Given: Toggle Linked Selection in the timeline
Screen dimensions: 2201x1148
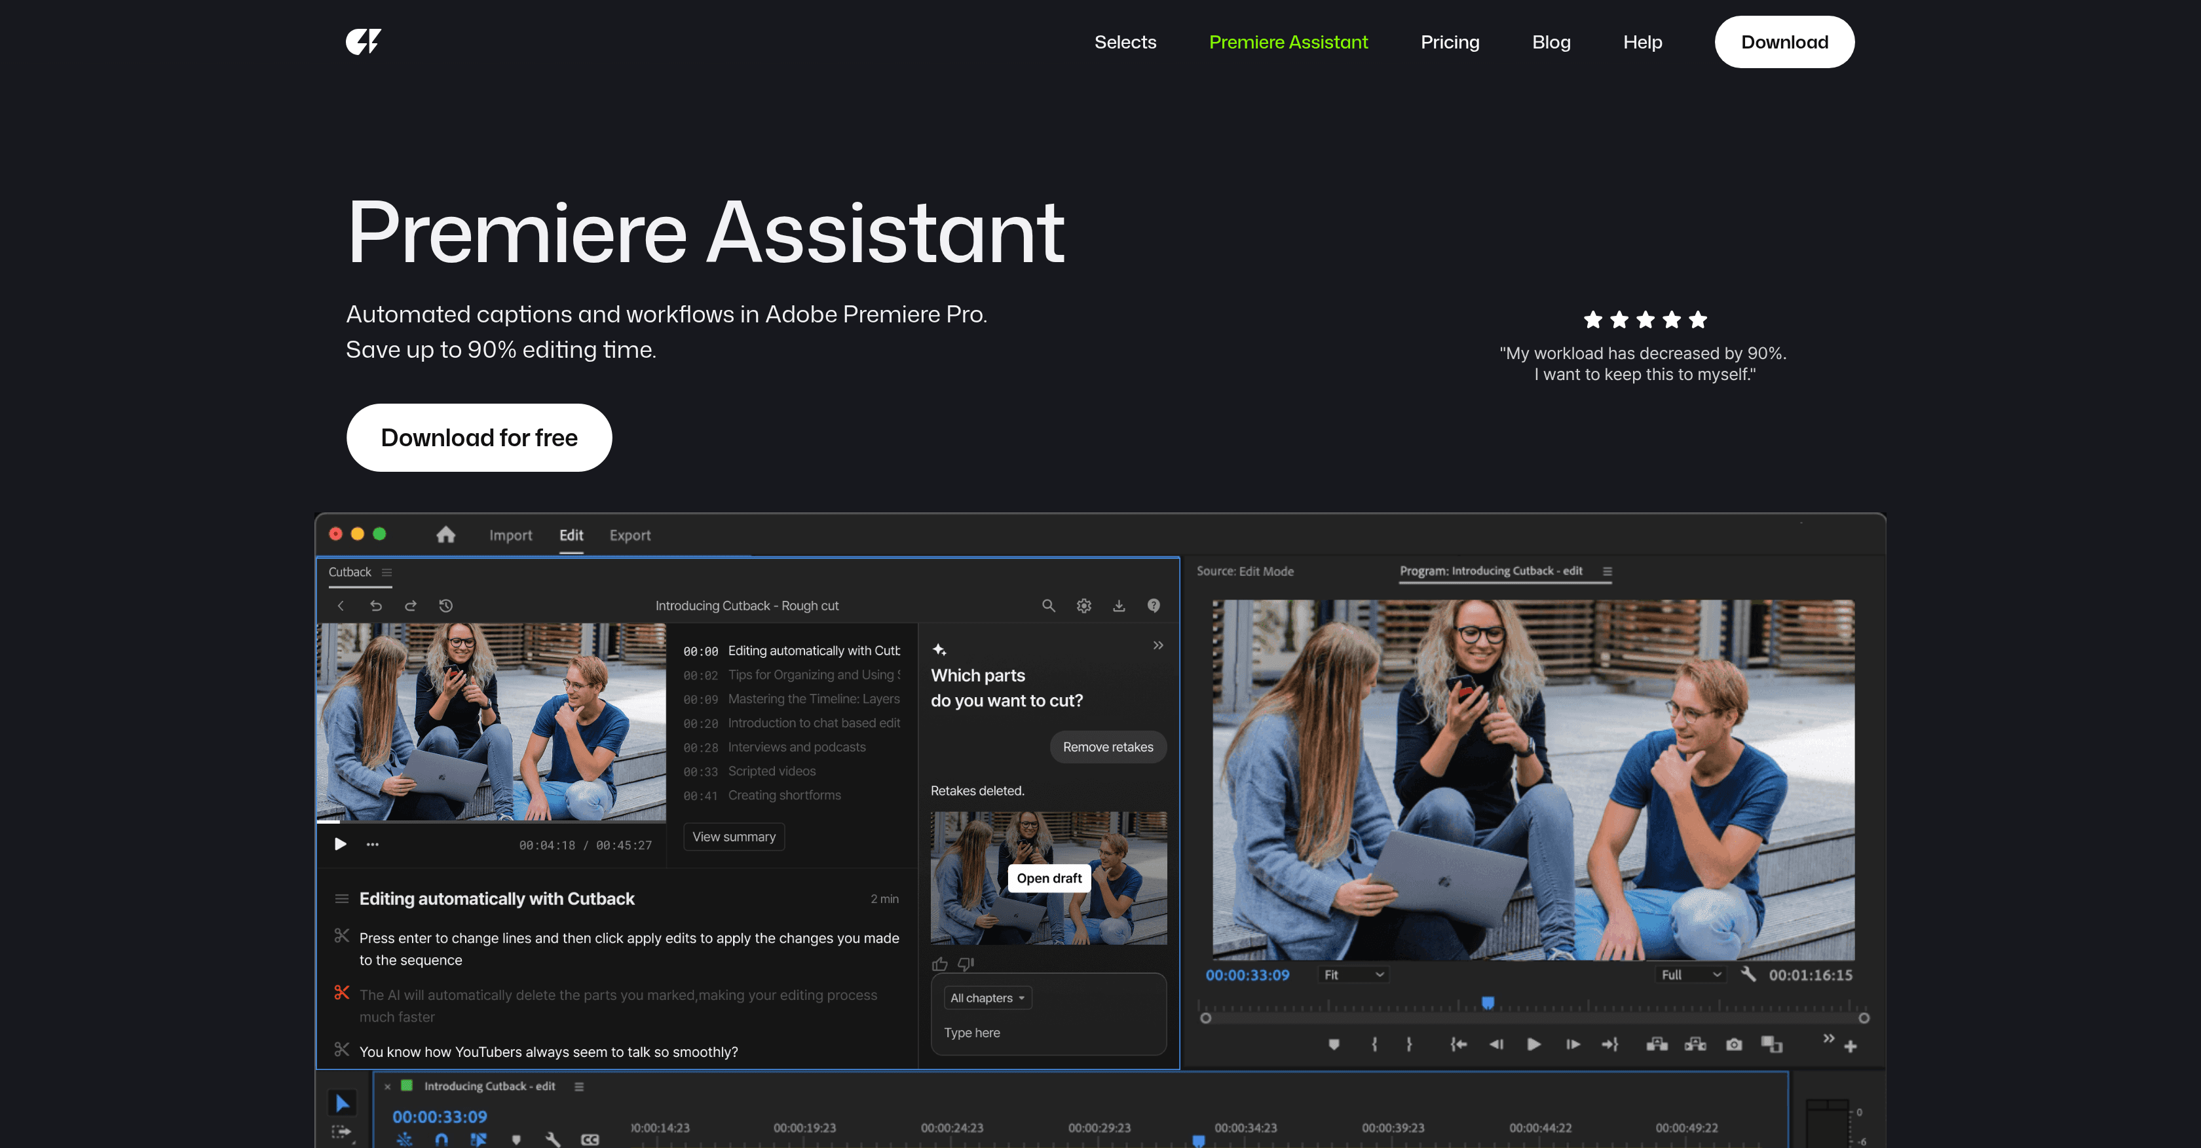Looking at the screenshot, I should click(478, 1139).
